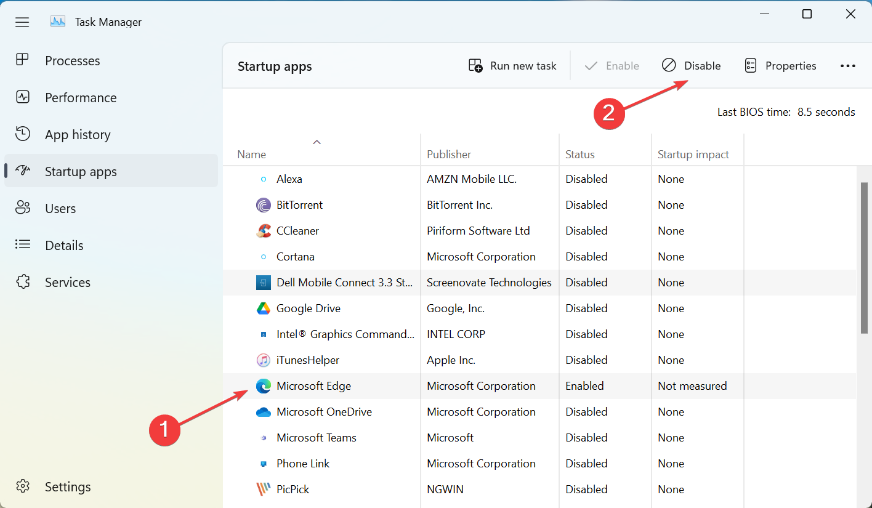Viewport: 872px width, 508px height.
Task: Click publisher NGWIN
Action: 445,490
